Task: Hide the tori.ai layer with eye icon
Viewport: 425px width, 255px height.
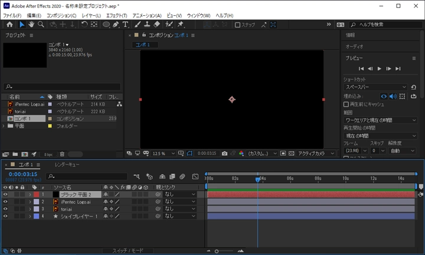Action: coord(5,209)
